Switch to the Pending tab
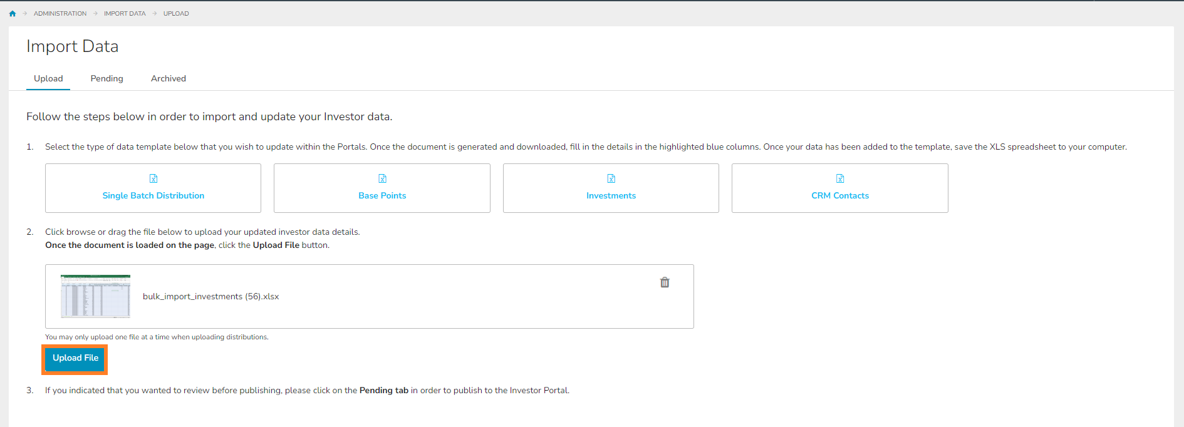 tap(106, 79)
